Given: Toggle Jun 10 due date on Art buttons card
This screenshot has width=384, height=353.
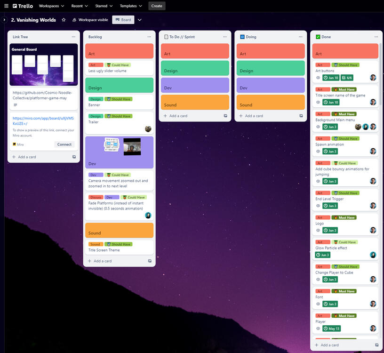Looking at the screenshot, I should pyautogui.click(x=331, y=78).
